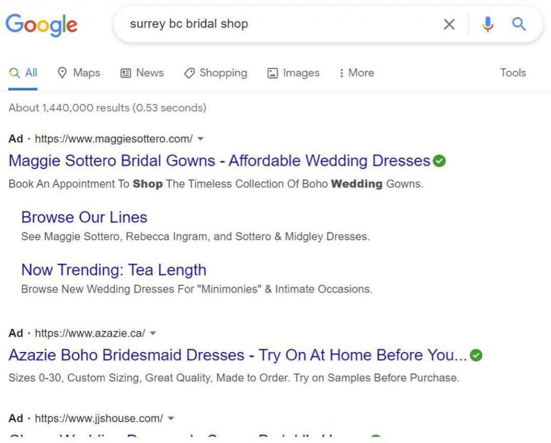
Task: Expand dropdown arrow next to maggiesottero.com URL
Action: click(200, 139)
